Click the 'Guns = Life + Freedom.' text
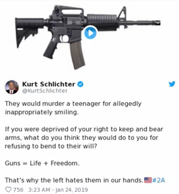Viewport: 179px width, 194px height. click(x=42, y=163)
